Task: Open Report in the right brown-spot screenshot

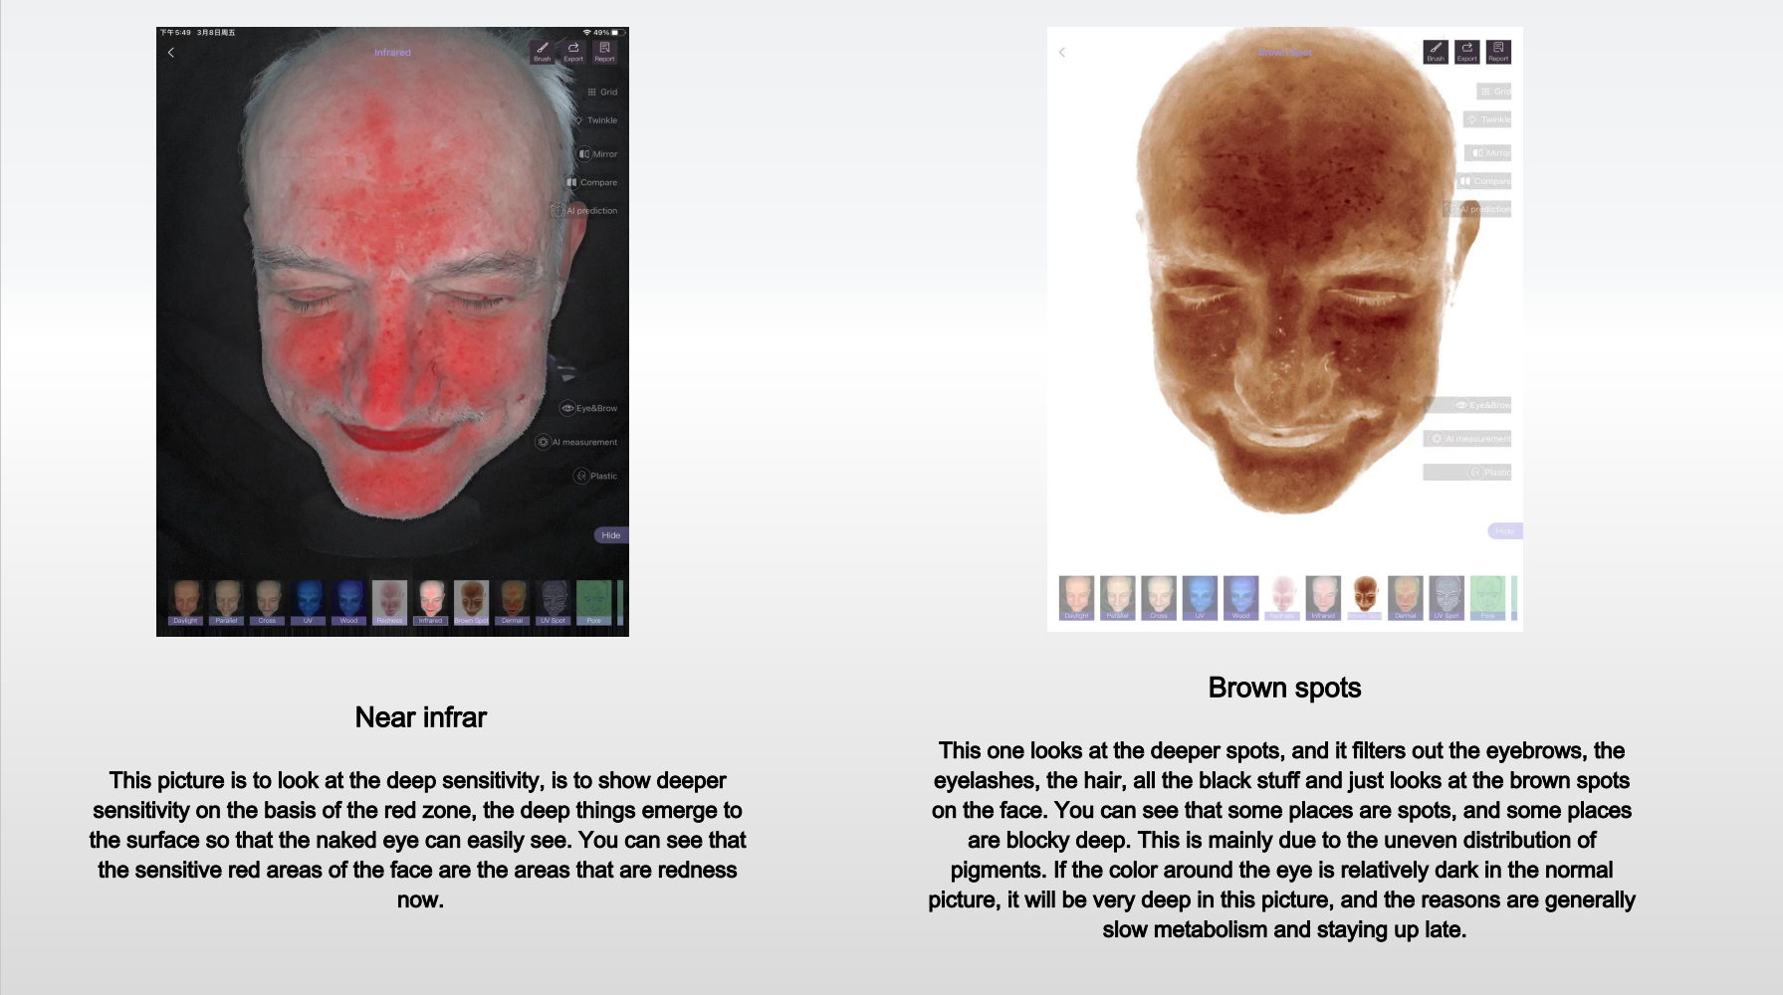Action: tap(1498, 52)
